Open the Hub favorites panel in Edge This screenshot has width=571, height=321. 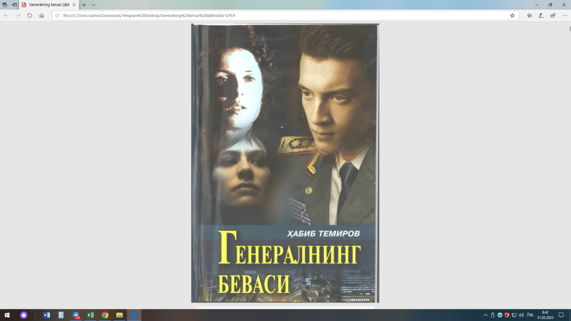point(529,15)
